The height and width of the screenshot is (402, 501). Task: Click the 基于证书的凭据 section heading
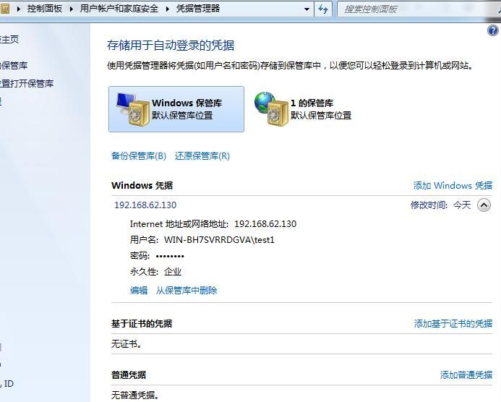tap(142, 323)
